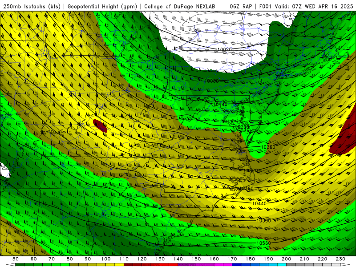
Task: Click the 50 value on the legend
Action: click(x=16, y=259)
